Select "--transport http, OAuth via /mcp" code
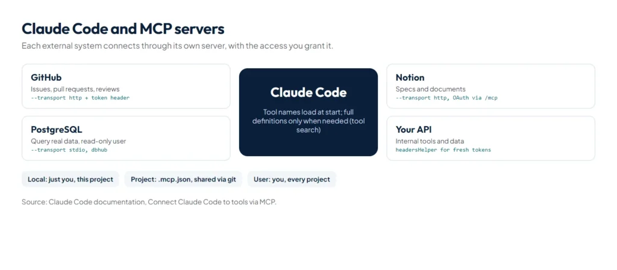This screenshot has width=617, height=270. pyautogui.click(x=446, y=98)
